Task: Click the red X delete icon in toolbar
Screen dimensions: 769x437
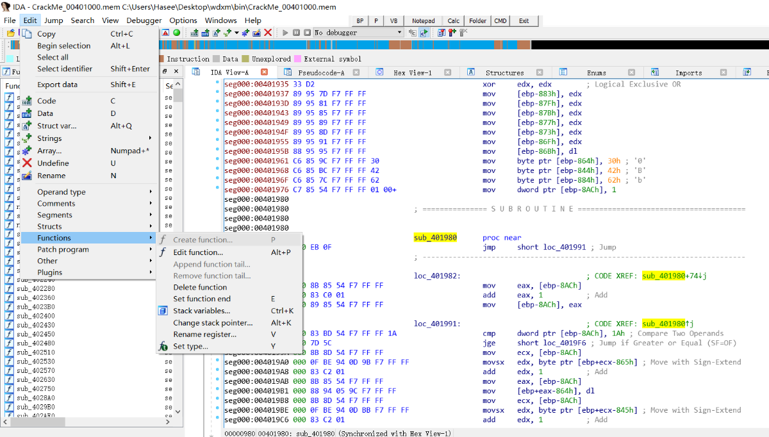Action: pos(268,33)
